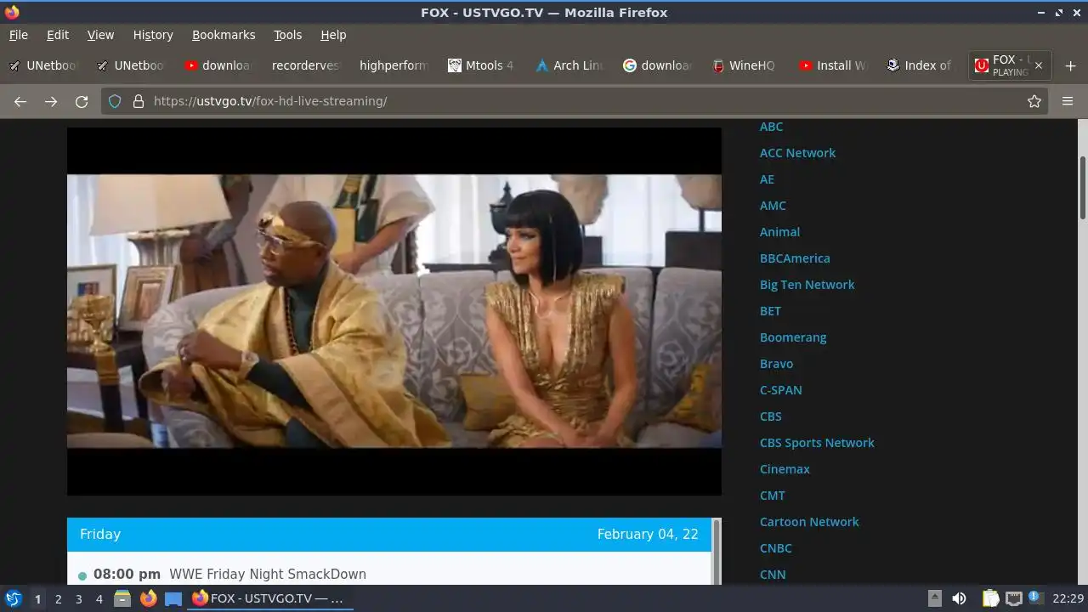The width and height of the screenshot is (1088, 612).
Task: Open the Big Ten Network link
Action: click(807, 285)
